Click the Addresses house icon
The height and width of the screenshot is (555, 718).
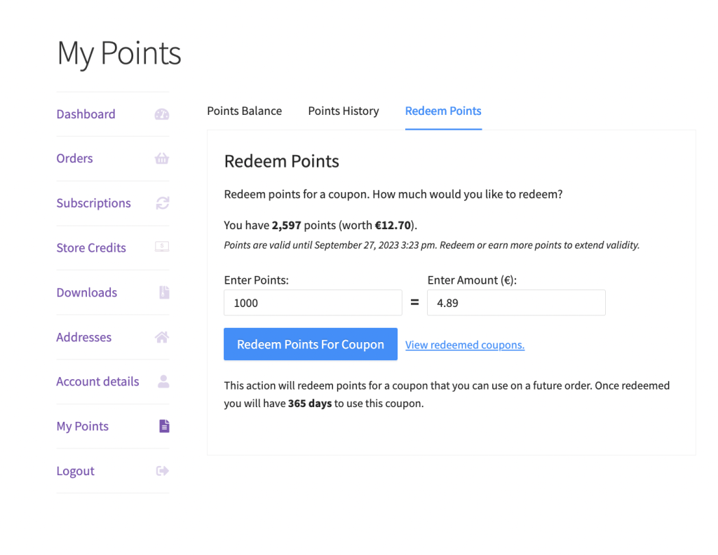(x=162, y=337)
